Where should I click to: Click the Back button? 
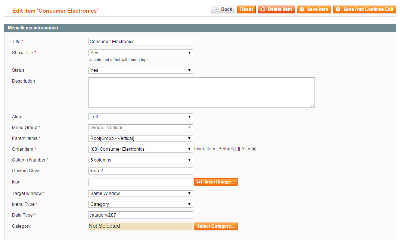coord(223,9)
